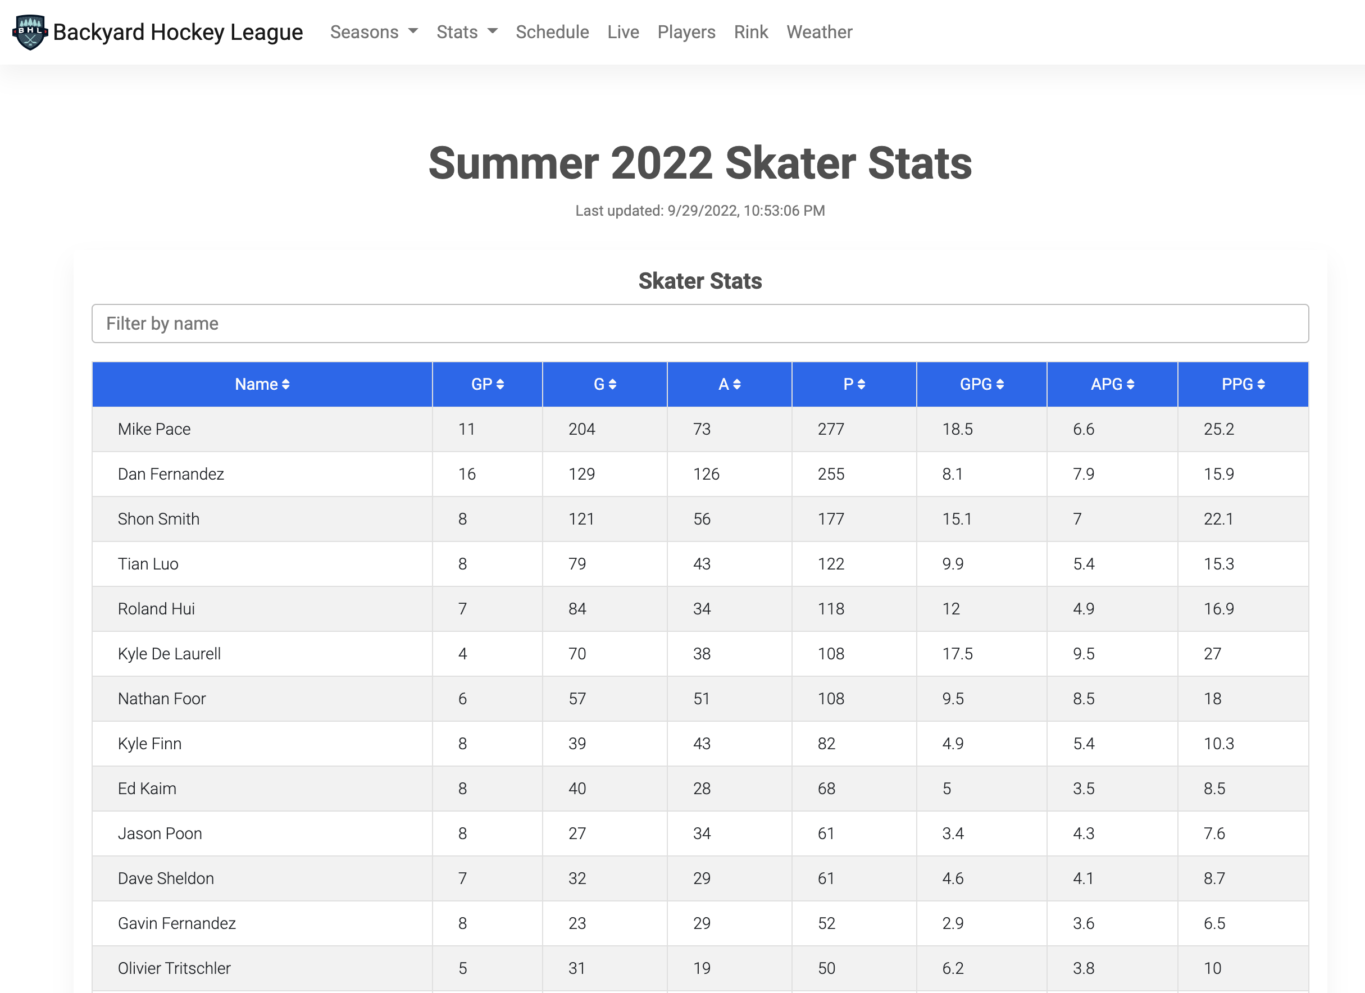Image resolution: width=1365 pixels, height=993 pixels.
Task: Select the Kyle De Laurell row
Action: (169, 654)
